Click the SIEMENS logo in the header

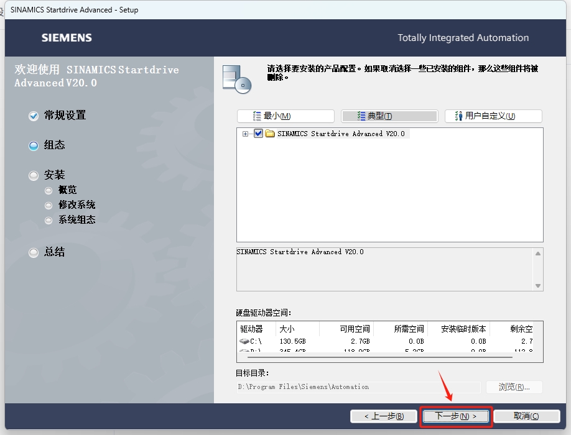(x=67, y=38)
